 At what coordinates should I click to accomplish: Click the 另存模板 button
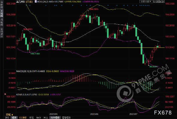(55, 117)
